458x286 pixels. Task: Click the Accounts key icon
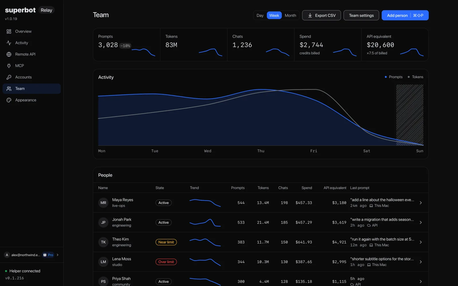click(9, 77)
